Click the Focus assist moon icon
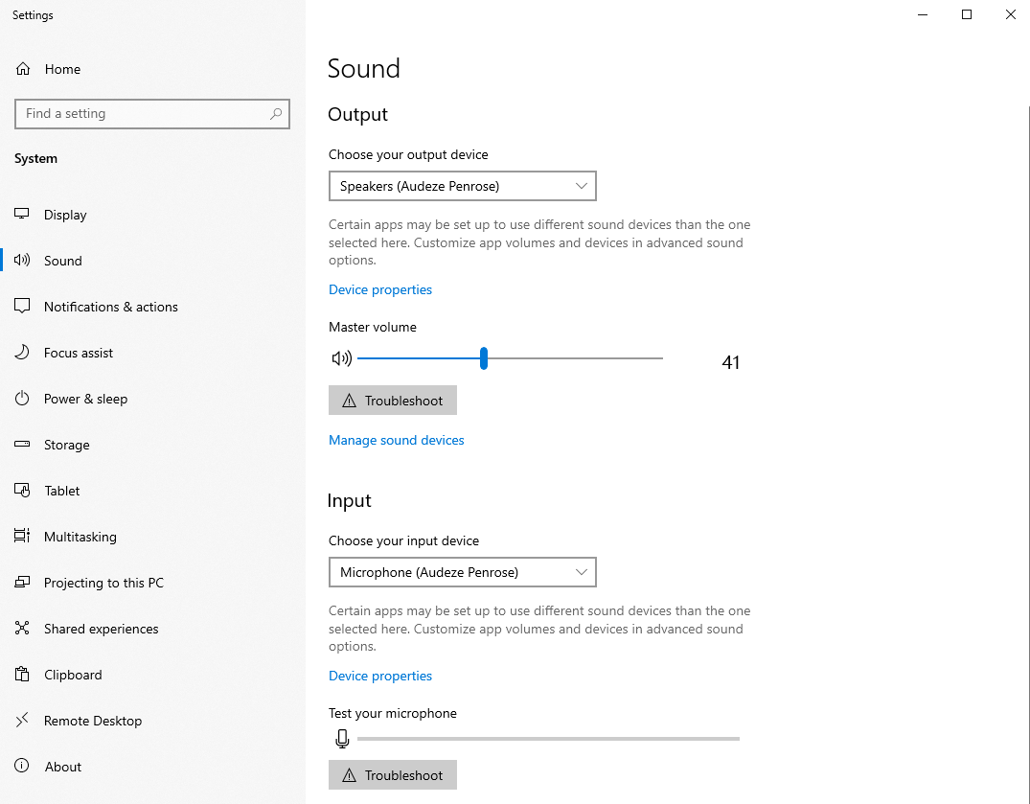Viewport: 1030px width, 804px height. pyautogui.click(x=22, y=352)
